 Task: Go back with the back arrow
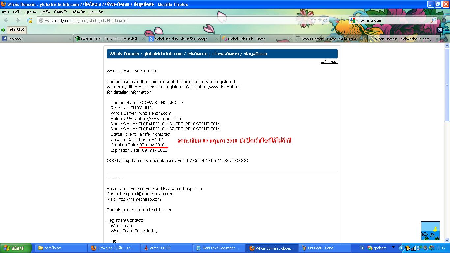[6, 20]
